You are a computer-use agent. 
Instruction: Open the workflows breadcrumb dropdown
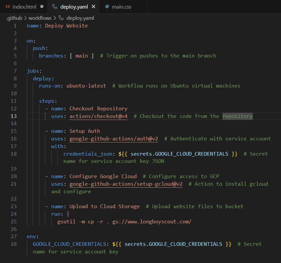coord(40,18)
